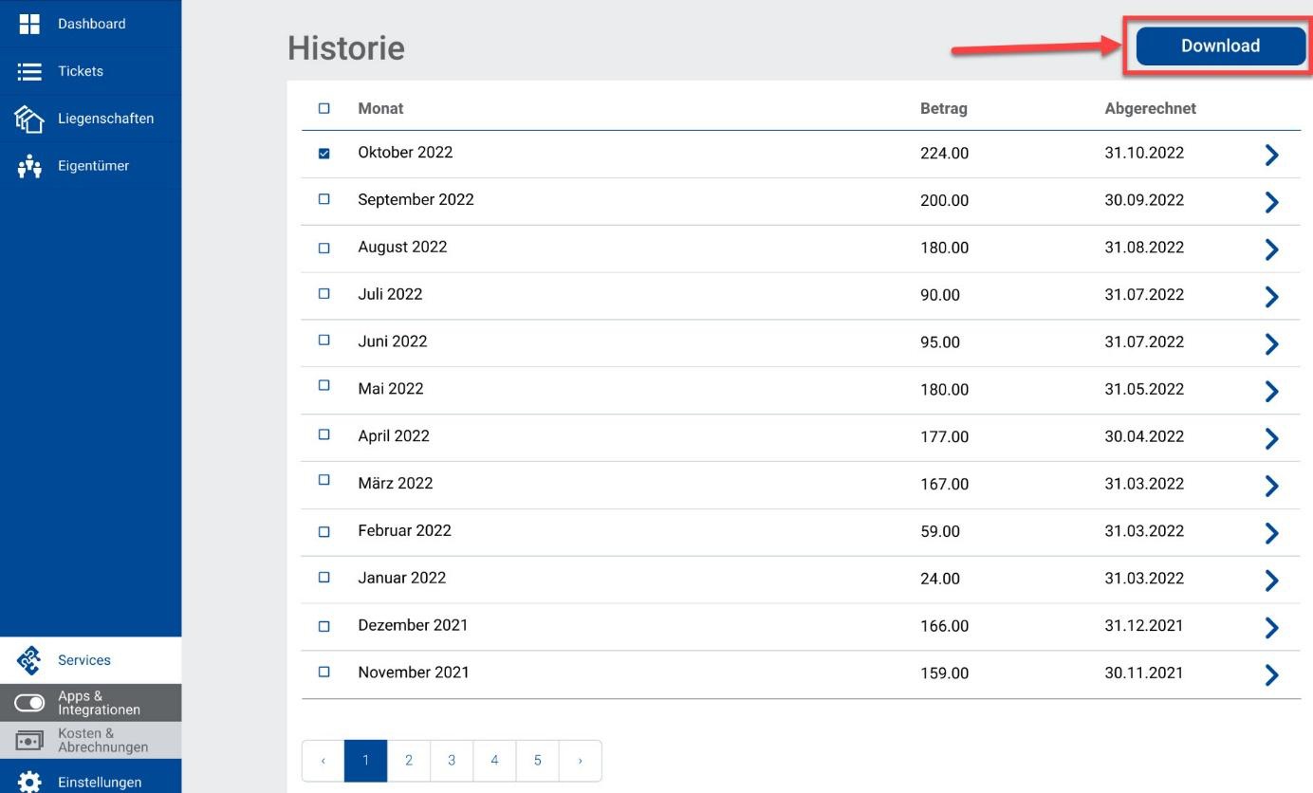Toggle the Apps & Integrationen switch

pos(29,703)
